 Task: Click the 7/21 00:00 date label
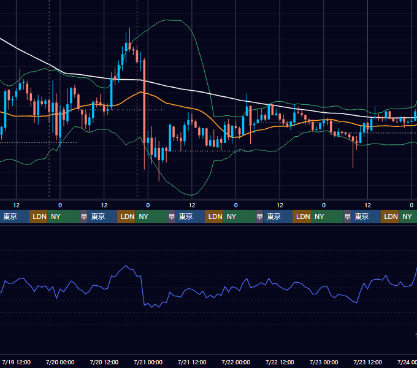click(148, 362)
